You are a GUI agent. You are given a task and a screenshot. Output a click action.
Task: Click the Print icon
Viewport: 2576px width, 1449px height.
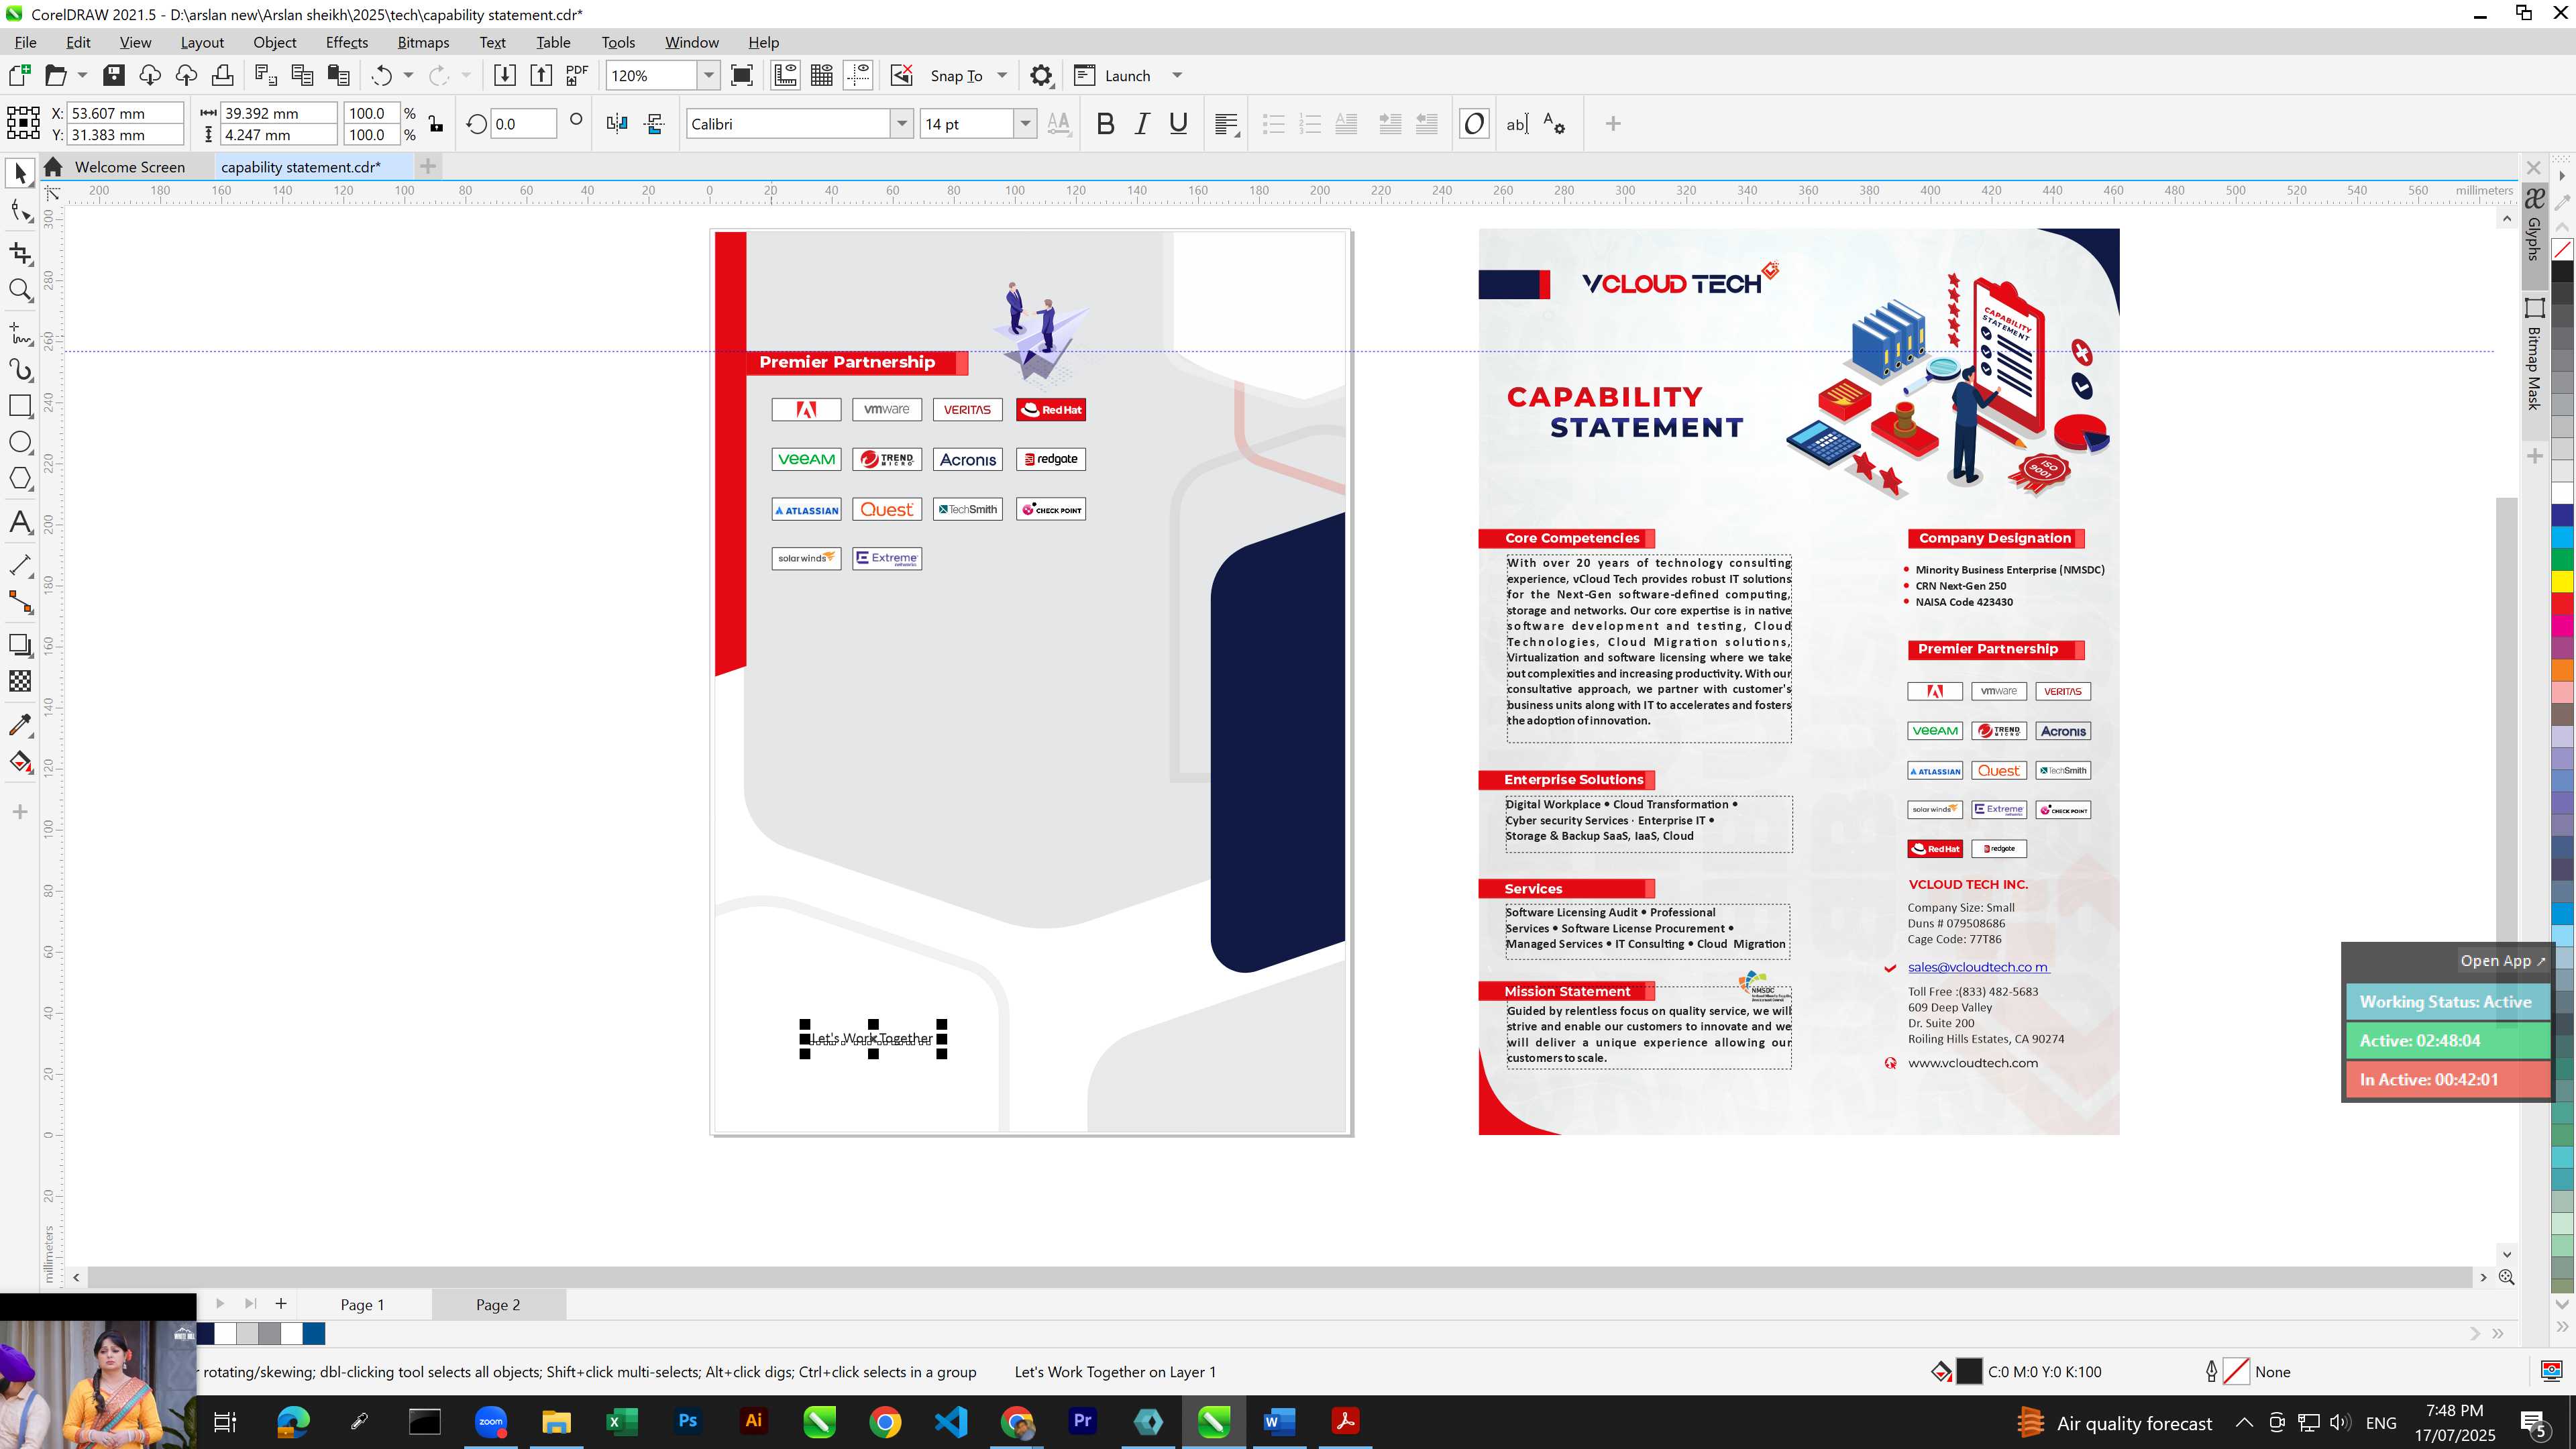point(222,75)
